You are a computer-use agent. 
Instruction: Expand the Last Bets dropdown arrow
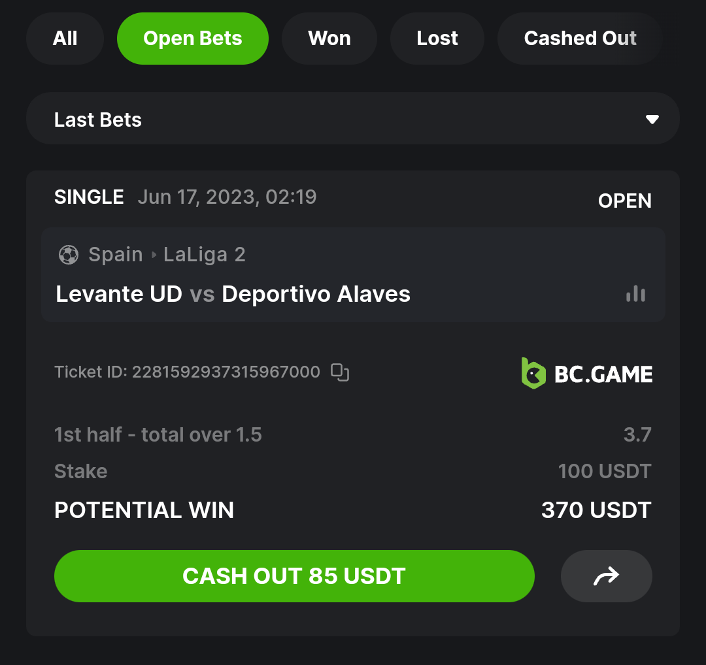tap(652, 120)
